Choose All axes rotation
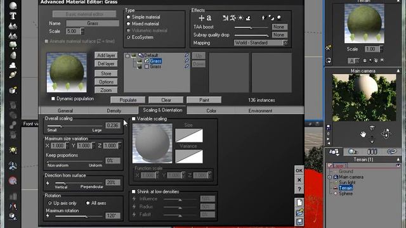406x228 pixels. coord(88,203)
